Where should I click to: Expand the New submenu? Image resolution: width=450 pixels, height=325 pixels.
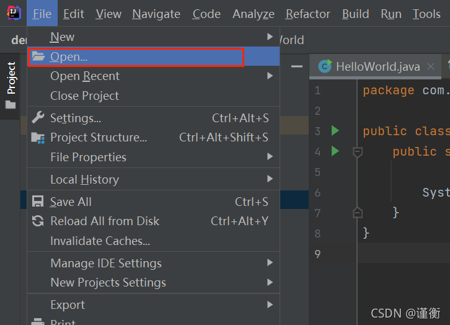pyautogui.click(x=154, y=37)
